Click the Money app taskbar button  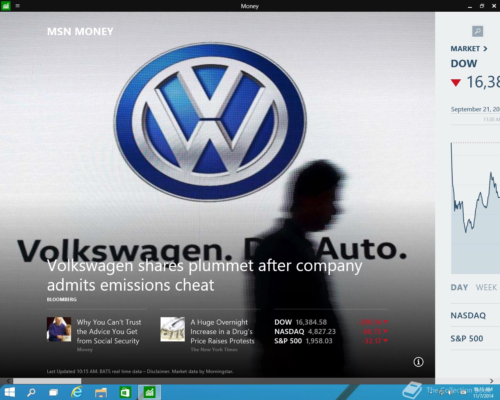tap(150, 392)
